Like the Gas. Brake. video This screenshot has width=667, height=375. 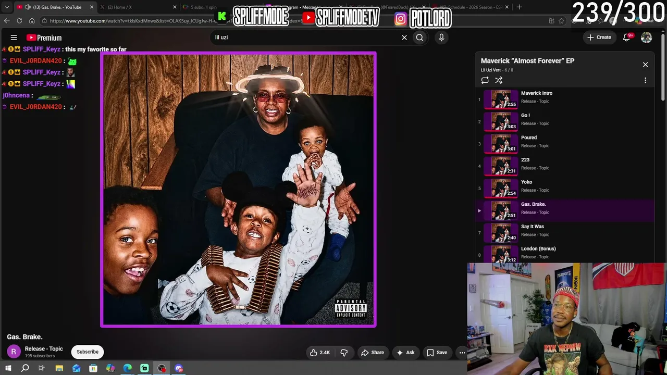point(320,353)
